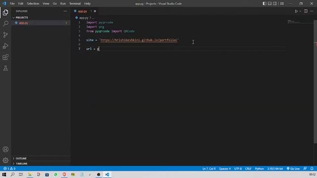Viewport: 317px width, 178px height.
Task: Open the Accounts menu icon
Action: (5, 149)
